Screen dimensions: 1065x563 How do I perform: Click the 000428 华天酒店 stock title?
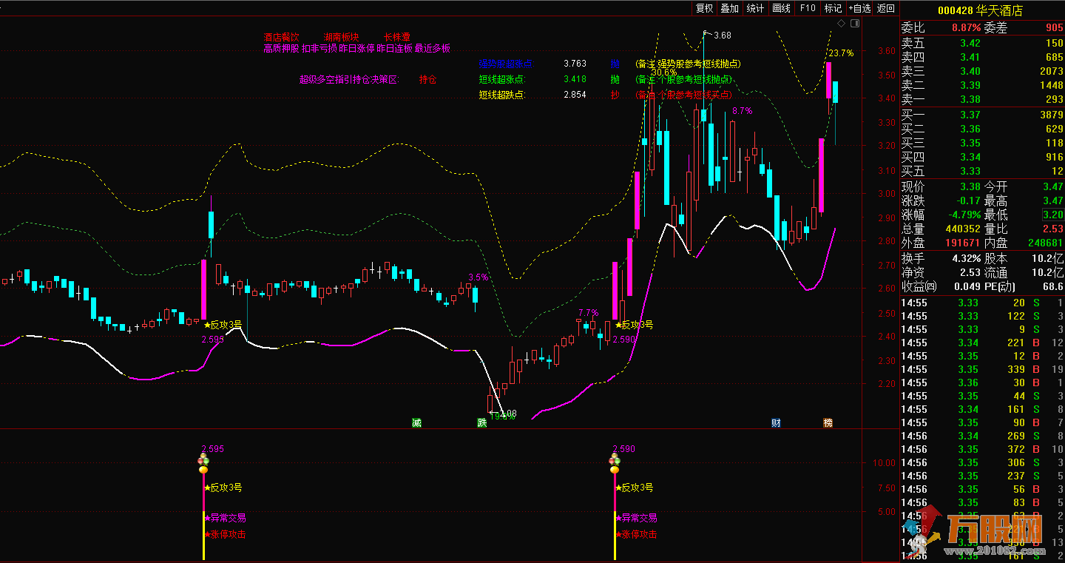coord(980,10)
